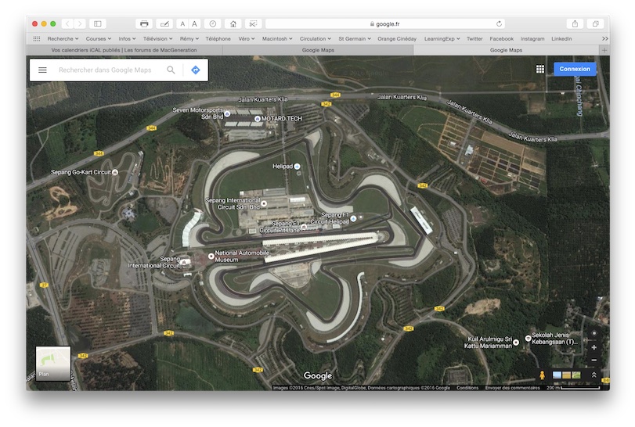Go to the Home page icon

coord(233,24)
